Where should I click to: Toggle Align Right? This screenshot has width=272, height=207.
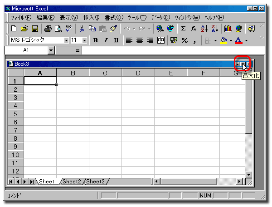pyautogui.click(x=150, y=40)
